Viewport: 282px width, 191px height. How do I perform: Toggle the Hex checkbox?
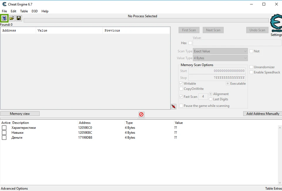click(190, 43)
